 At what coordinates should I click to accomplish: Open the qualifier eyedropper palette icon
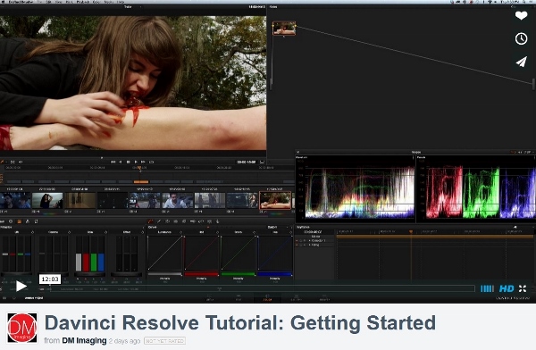(159, 221)
